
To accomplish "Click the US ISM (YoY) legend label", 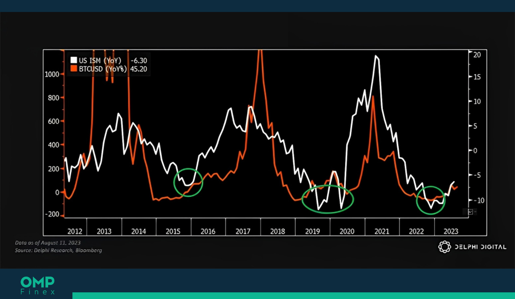I will (100, 61).
